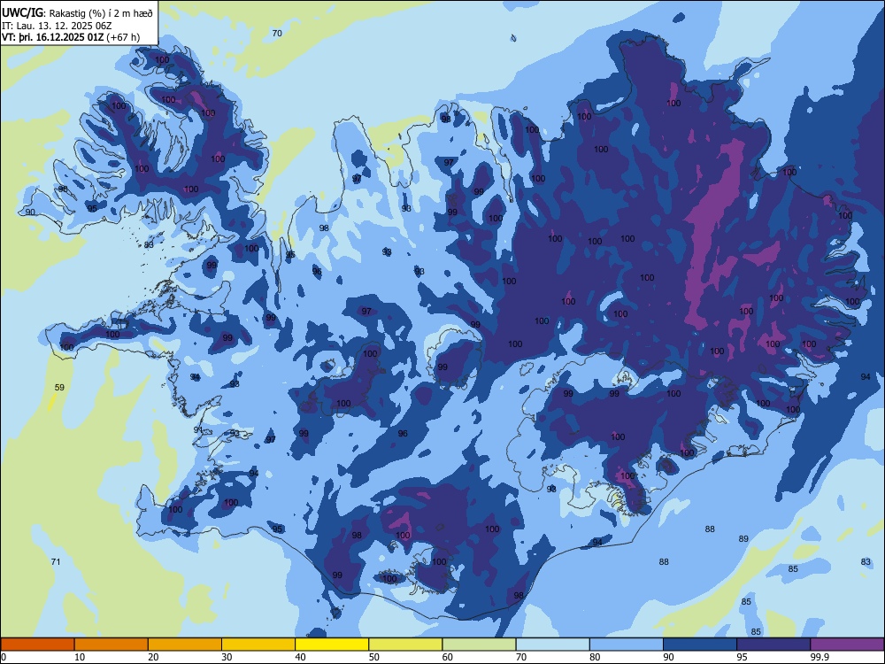Click the legend tick label '30'
Screen dimensions: 885x664
227,657
